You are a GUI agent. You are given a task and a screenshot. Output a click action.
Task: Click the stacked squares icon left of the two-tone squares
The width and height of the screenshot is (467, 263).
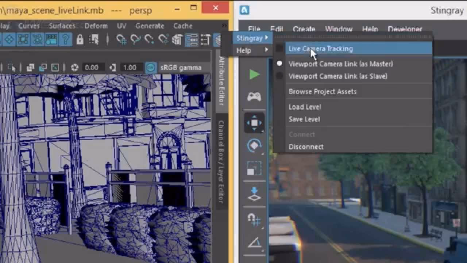click(x=31, y=68)
